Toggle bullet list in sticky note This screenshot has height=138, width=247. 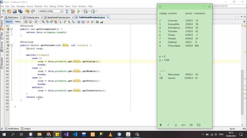[x=191, y=125]
